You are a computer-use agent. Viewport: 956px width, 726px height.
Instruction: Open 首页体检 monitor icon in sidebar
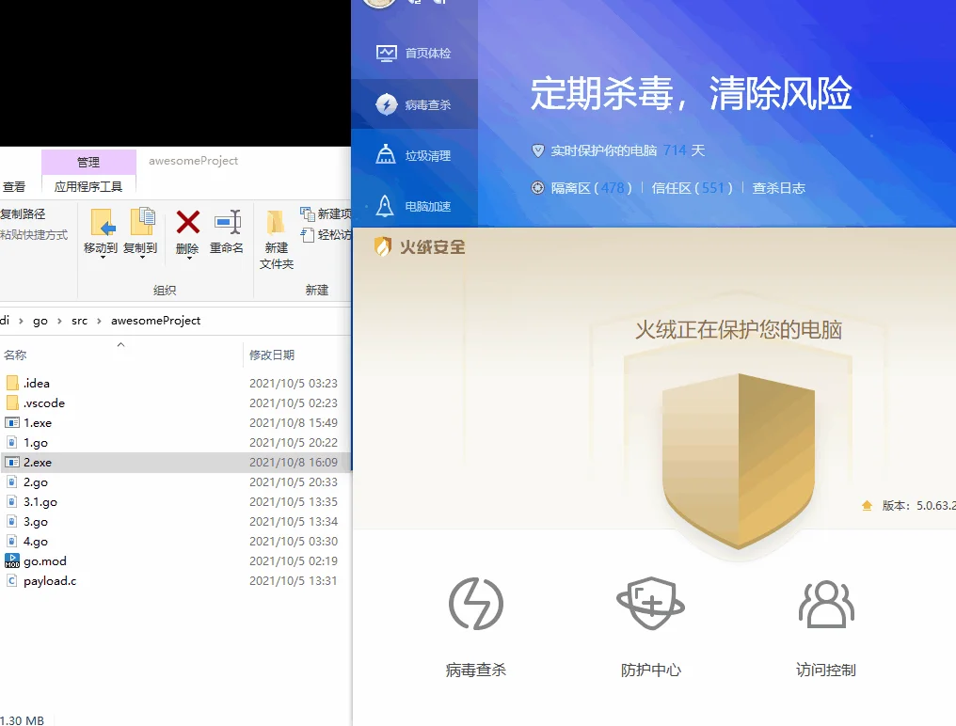tap(387, 54)
